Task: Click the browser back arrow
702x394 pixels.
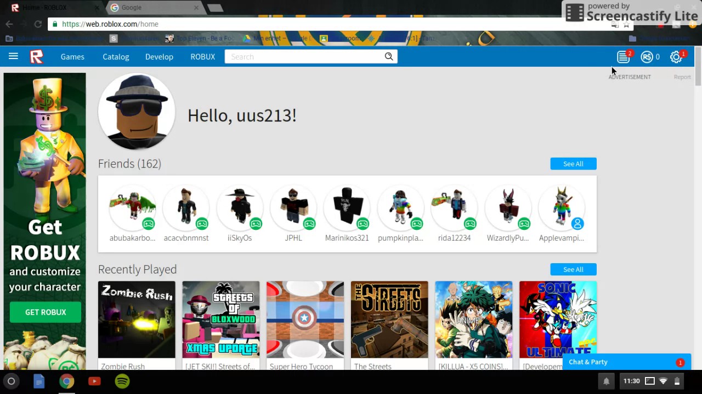Action: [9, 24]
